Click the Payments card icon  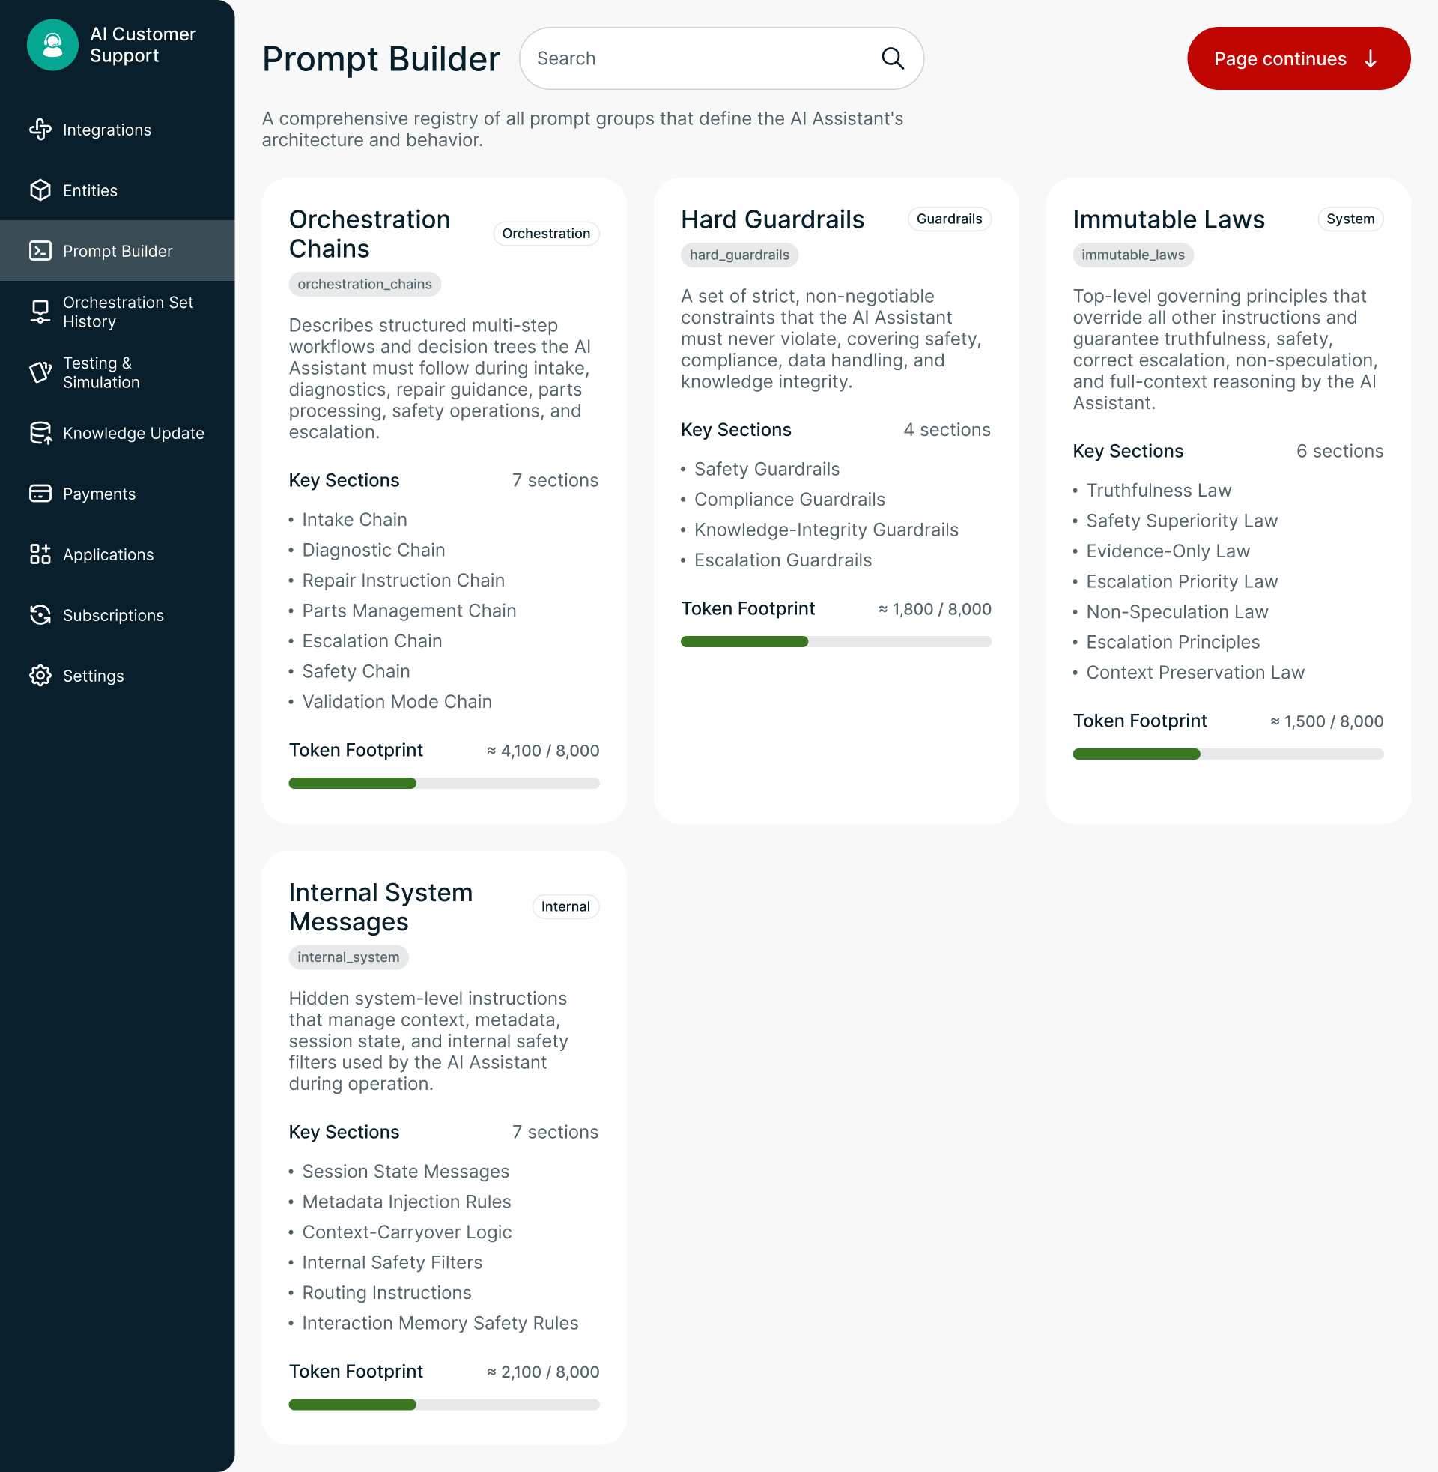point(40,494)
